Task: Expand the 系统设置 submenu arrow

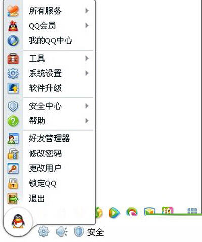Action: (x=87, y=73)
